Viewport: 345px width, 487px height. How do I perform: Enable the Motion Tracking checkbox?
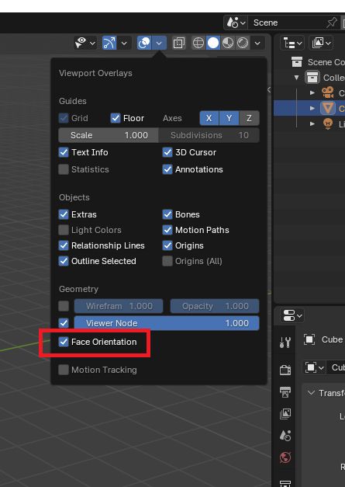point(64,370)
